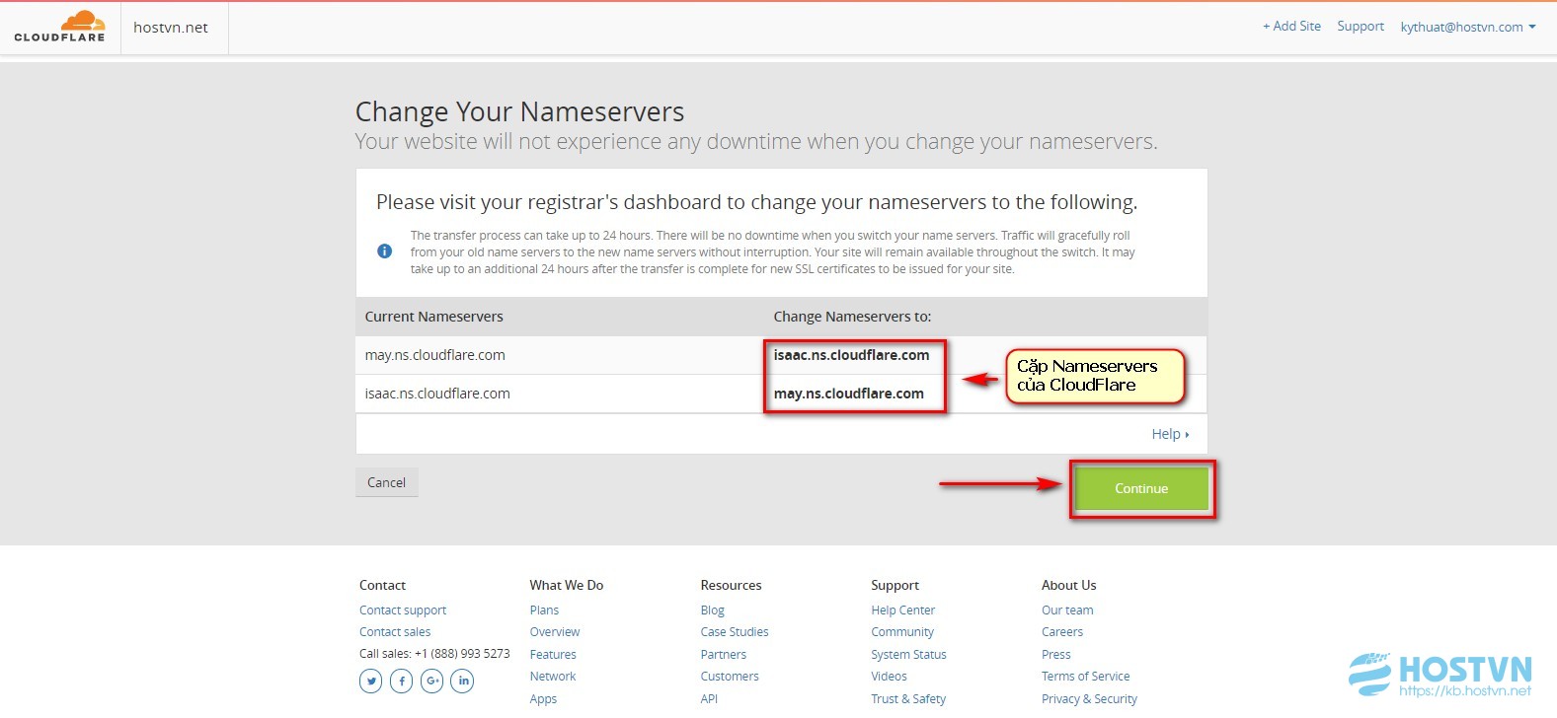Click the Change Nameservers to: column header
This screenshot has width=1557, height=718.
[x=852, y=317]
